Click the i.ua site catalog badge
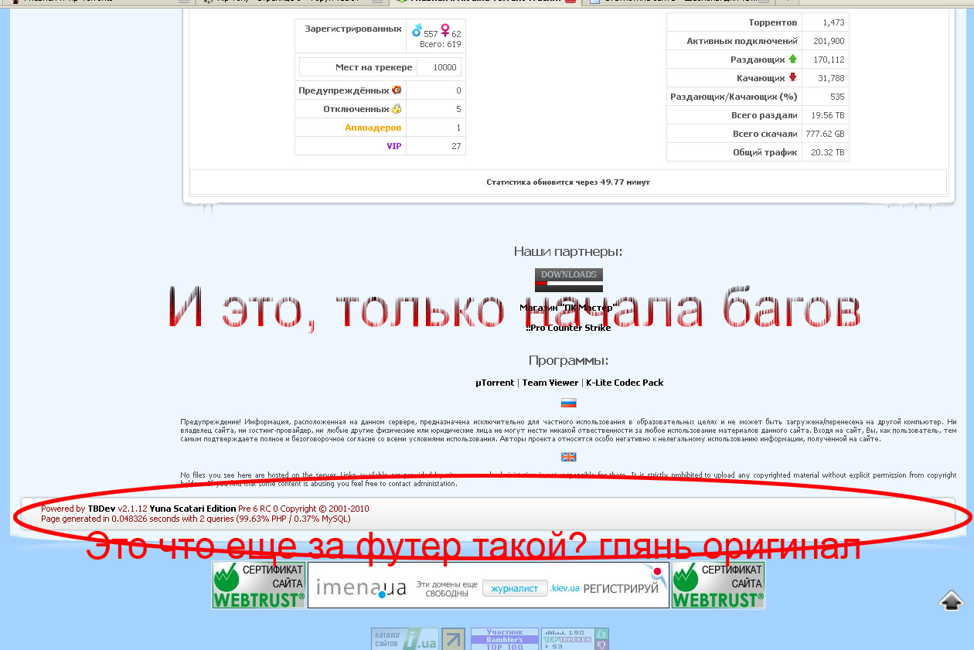Screen dimensions: 974x650 [405, 638]
